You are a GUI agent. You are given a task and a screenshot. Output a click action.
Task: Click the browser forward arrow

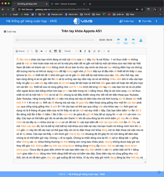tap(8, 10)
